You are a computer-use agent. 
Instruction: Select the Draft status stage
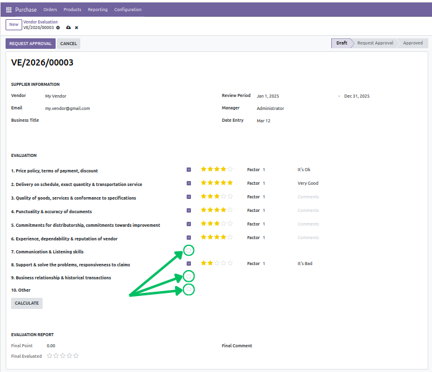click(x=342, y=43)
